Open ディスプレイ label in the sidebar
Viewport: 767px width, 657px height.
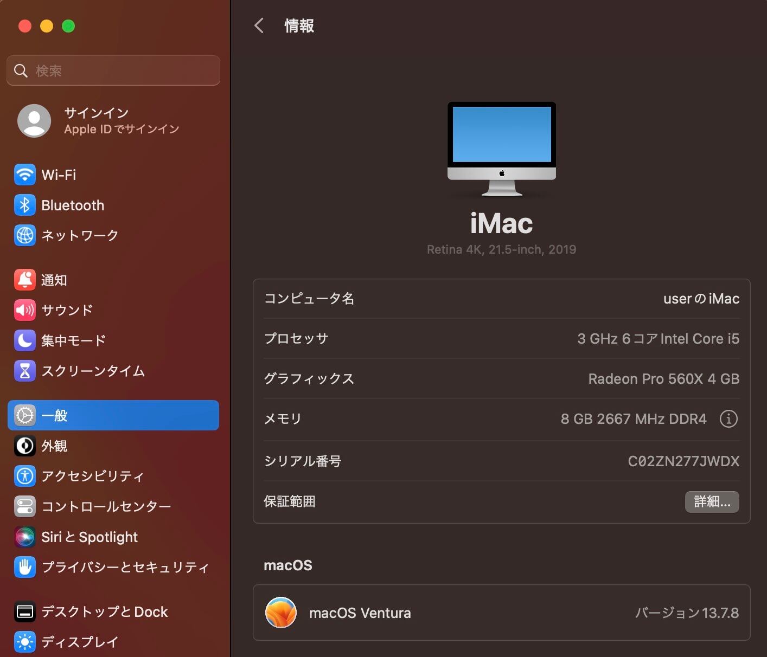click(x=80, y=642)
